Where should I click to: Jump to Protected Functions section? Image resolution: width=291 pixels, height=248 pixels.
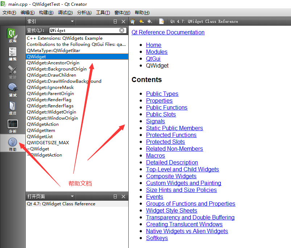171,135
